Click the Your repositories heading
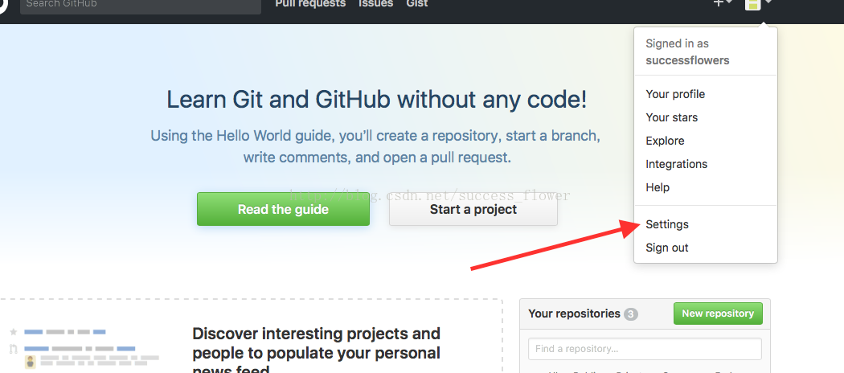 (575, 314)
